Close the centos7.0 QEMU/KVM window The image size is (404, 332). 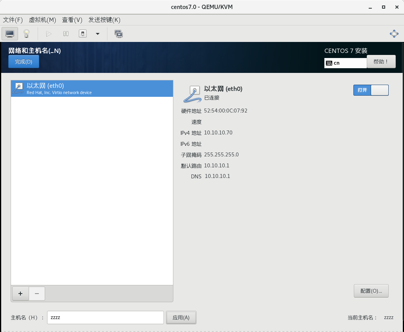pos(397,7)
